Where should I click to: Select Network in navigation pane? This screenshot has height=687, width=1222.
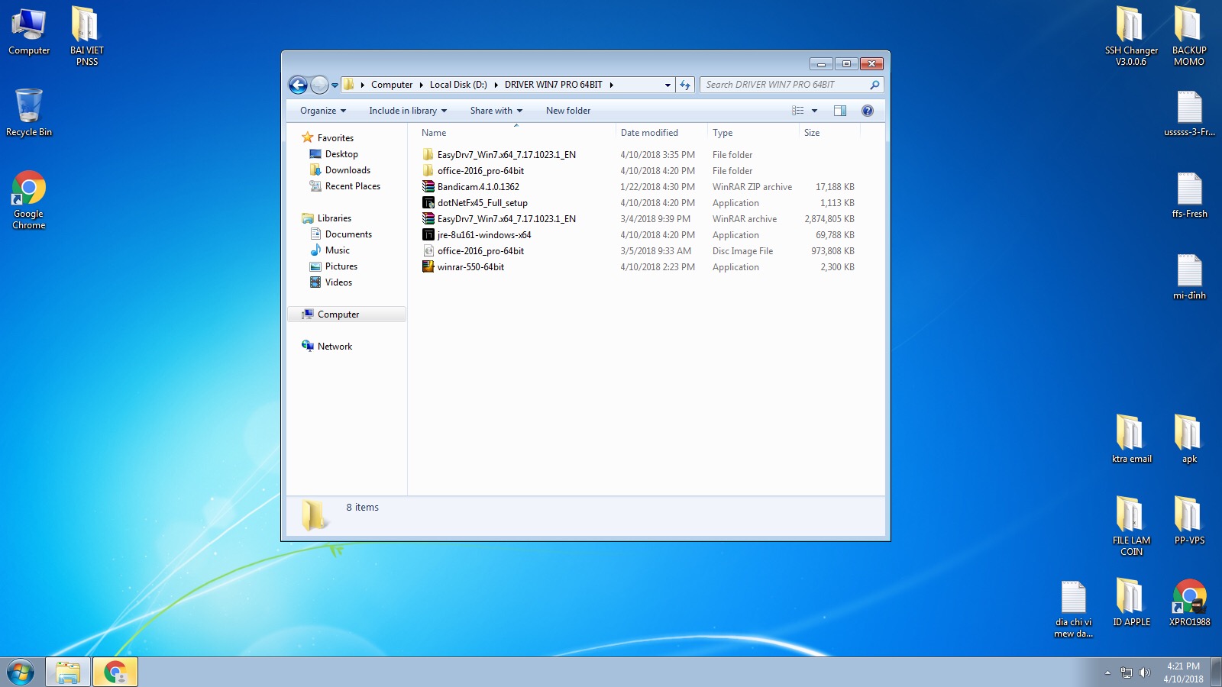335,347
